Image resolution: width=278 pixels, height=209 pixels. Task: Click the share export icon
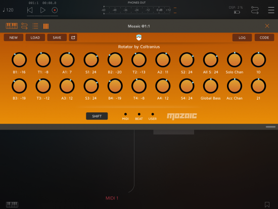click(73, 37)
